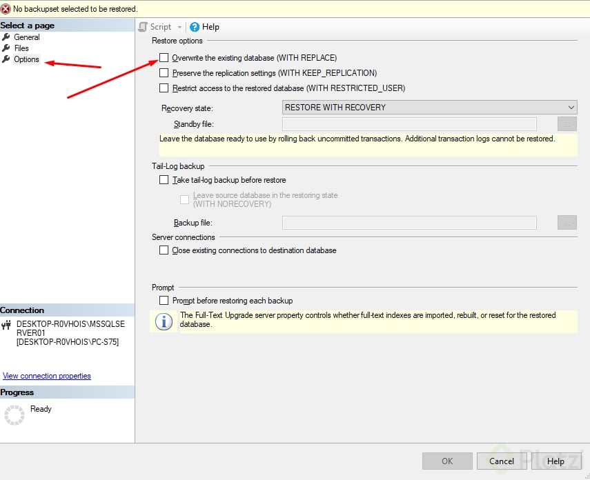This screenshot has height=480, width=590.
Task: Click the blue Help question icon
Action: click(x=195, y=27)
